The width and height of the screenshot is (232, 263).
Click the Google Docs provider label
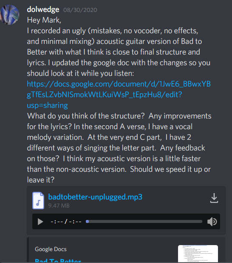click(51, 249)
